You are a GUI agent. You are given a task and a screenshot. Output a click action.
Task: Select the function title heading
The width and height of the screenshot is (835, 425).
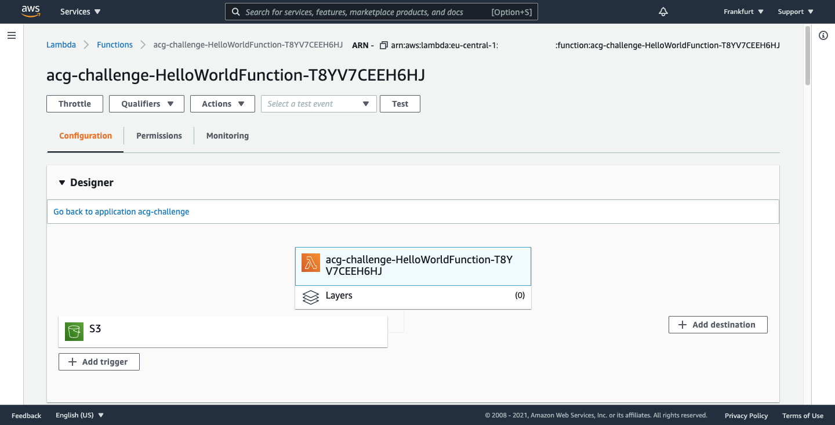coord(236,75)
